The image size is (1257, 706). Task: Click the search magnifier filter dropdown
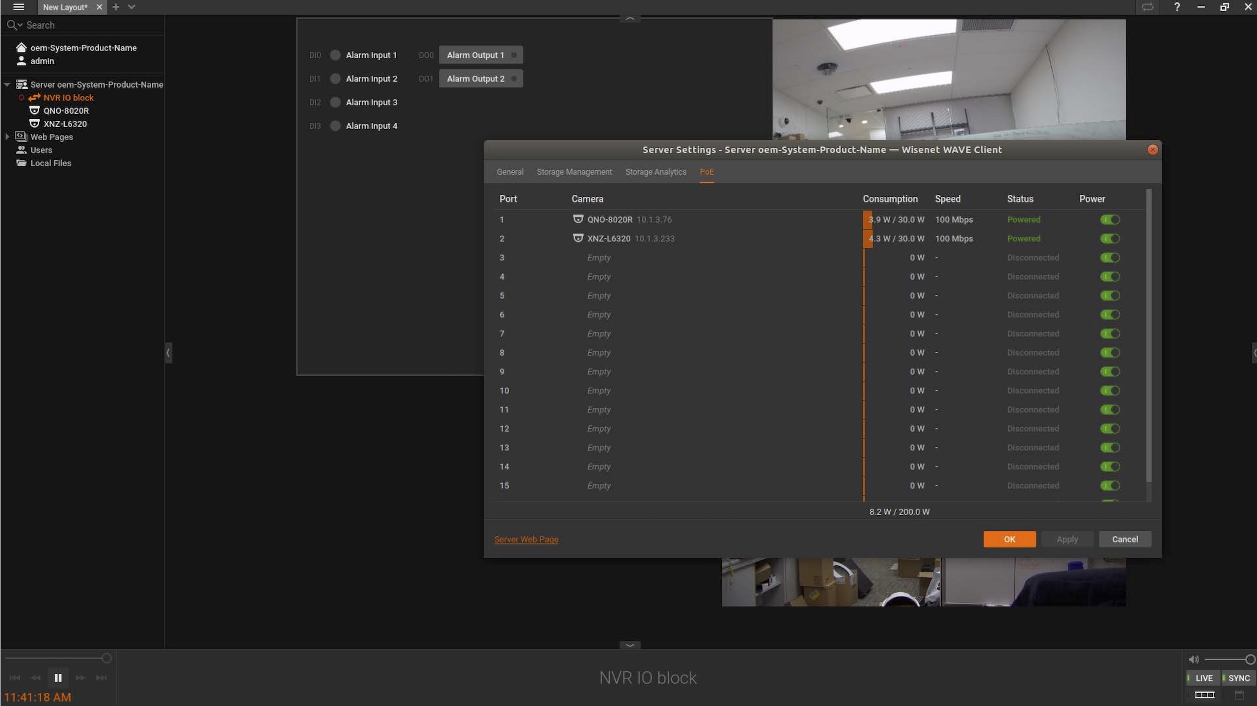point(14,25)
